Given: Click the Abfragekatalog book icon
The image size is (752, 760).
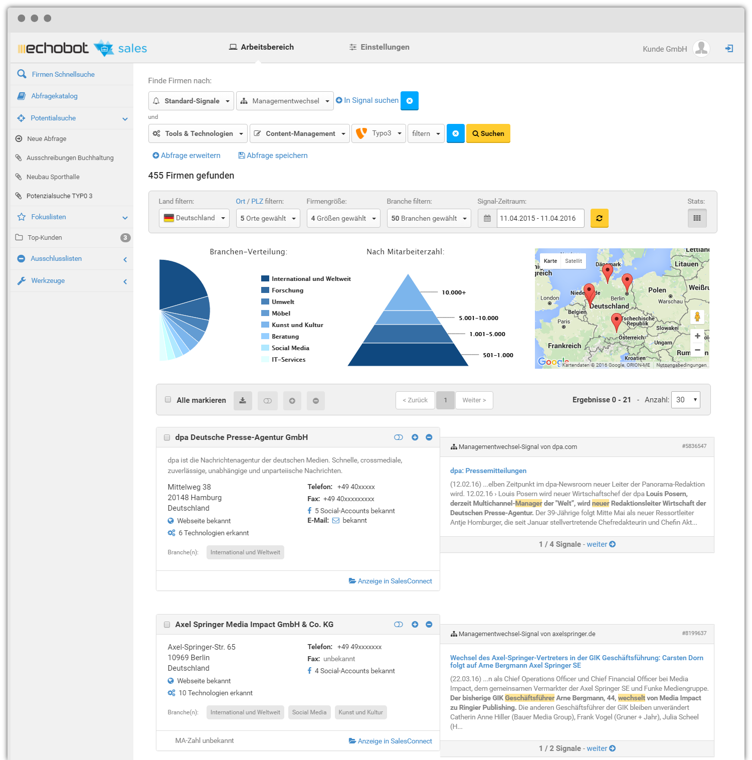Looking at the screenshot, I should tap(21, 96).
